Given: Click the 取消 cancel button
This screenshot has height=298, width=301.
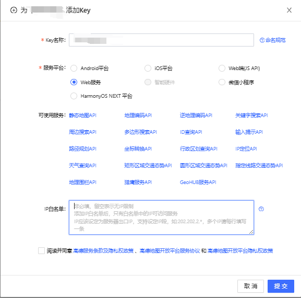Looking at the screenshot, I should point(250,286).
